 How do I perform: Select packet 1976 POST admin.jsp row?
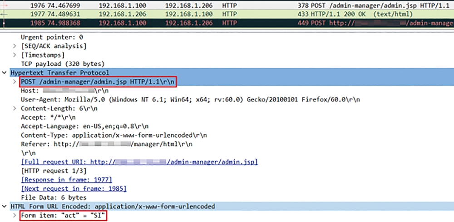click(x=227, y=5)
